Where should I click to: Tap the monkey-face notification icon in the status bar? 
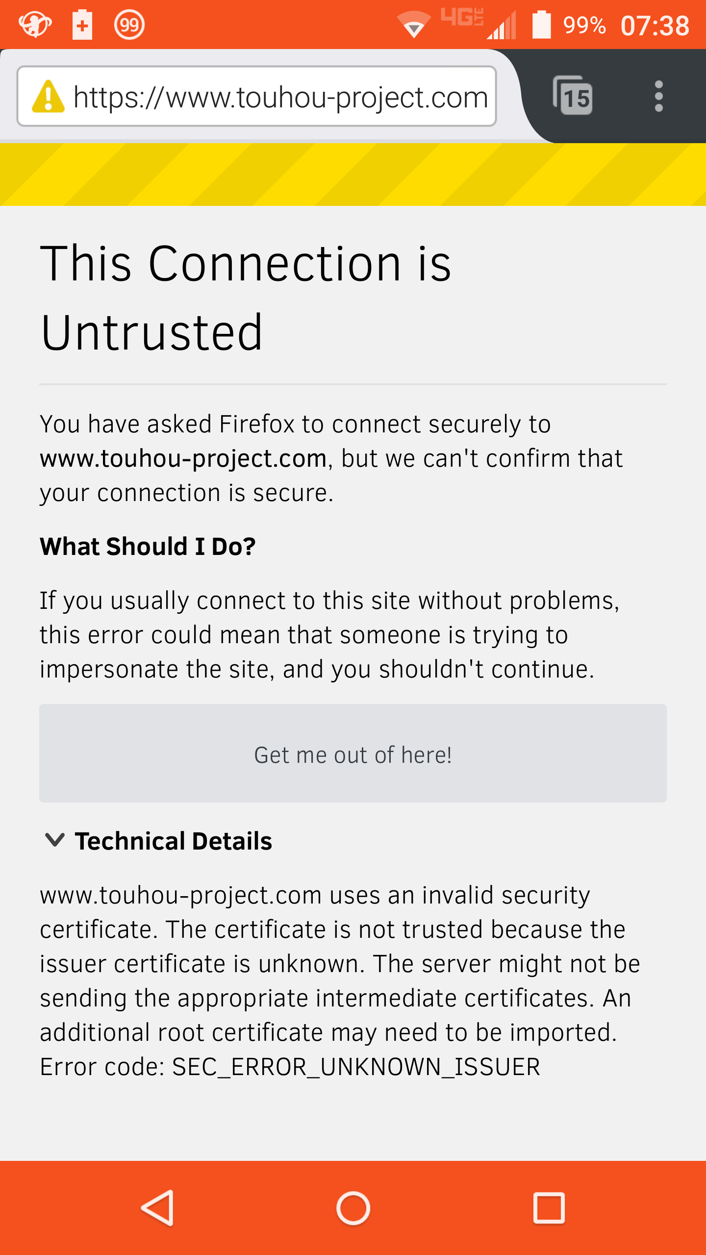click(x=35, y=24)
